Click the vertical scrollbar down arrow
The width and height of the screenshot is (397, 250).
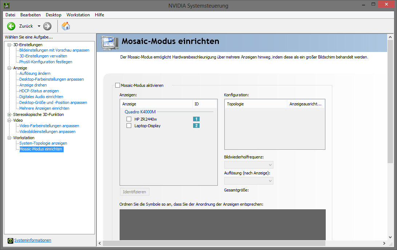coord(390,237)
